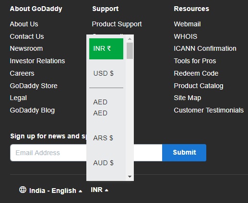
Task: Pick AED from the currency list
Action: (106, 108)
